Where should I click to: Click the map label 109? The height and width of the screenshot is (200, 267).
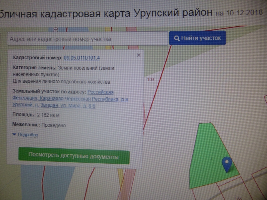tap(151, 79)
